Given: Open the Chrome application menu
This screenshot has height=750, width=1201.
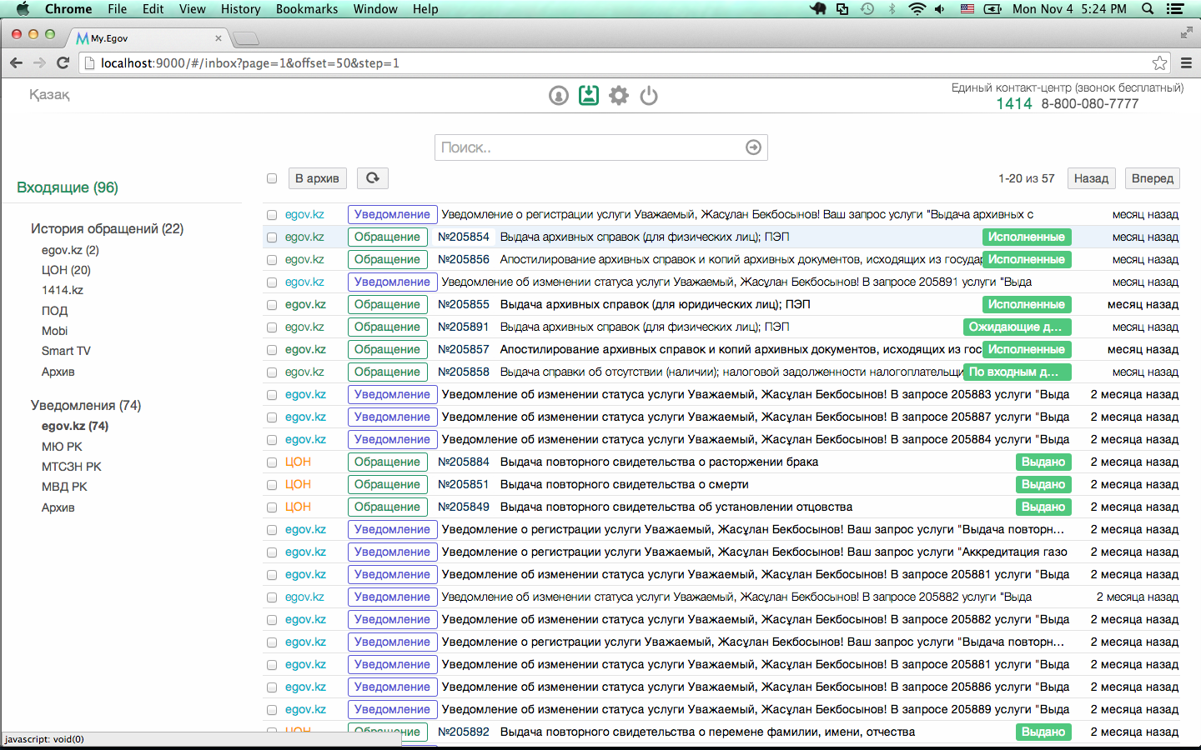Looking at the screenshot, I should (x=68, y=9).
